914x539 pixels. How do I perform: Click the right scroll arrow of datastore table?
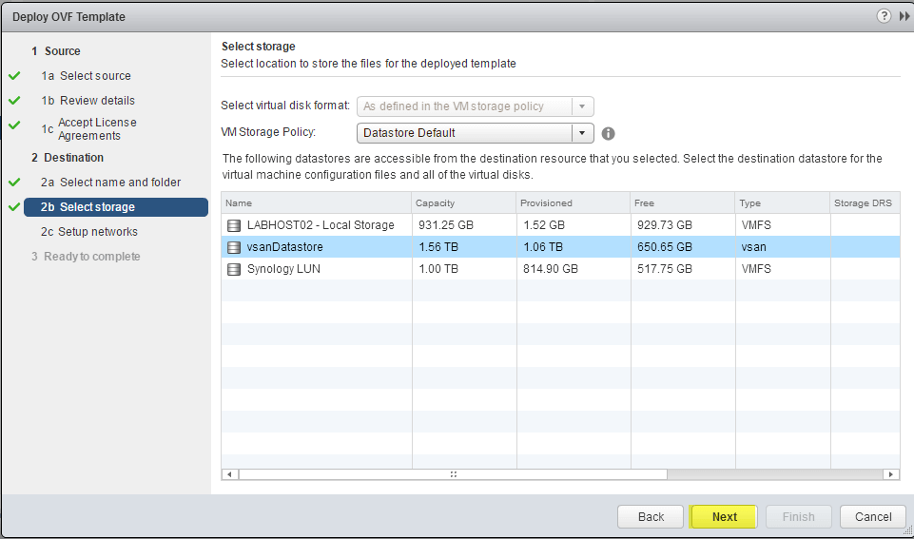click(890, 474)
